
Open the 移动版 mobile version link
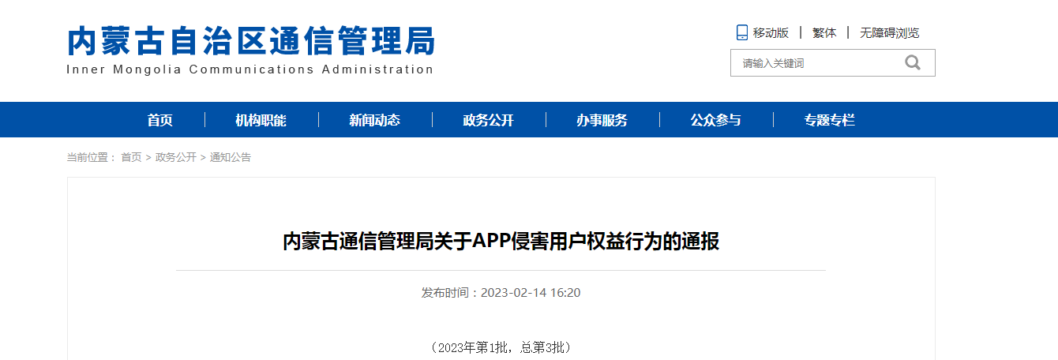(771, 32)
